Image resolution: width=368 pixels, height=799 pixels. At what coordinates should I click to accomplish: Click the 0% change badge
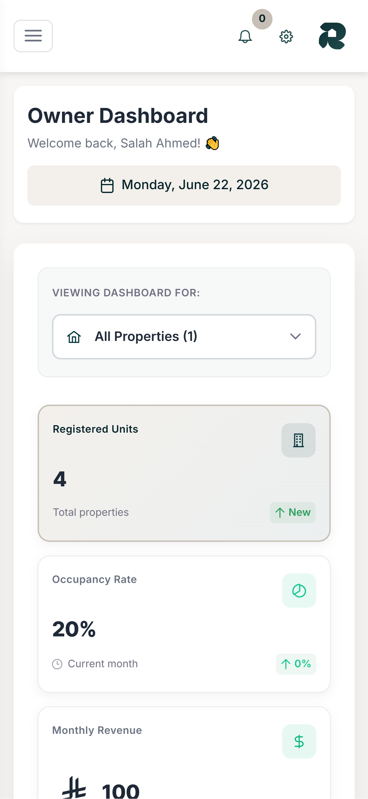[296, 664]
